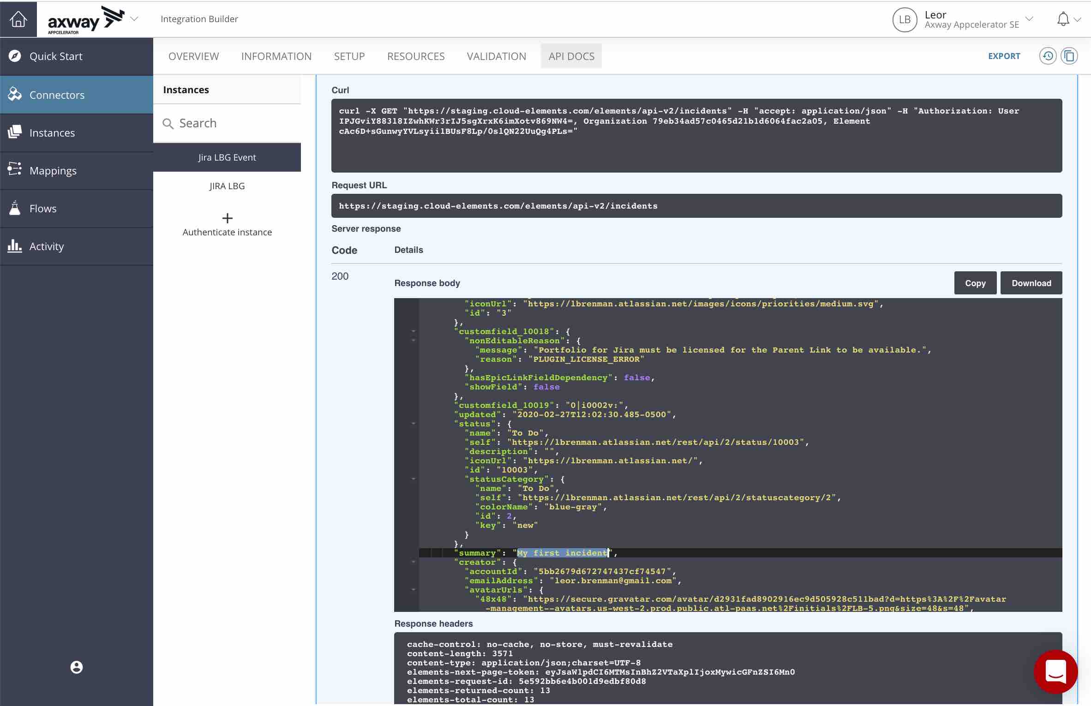Open the notifications bell
The height and width of the screenshot is (706, 1091).
tap(1063, 19)
